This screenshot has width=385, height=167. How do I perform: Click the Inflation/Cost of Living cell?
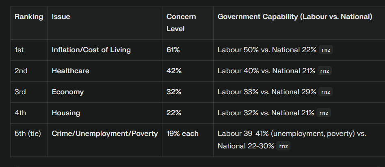pos(91,50)
